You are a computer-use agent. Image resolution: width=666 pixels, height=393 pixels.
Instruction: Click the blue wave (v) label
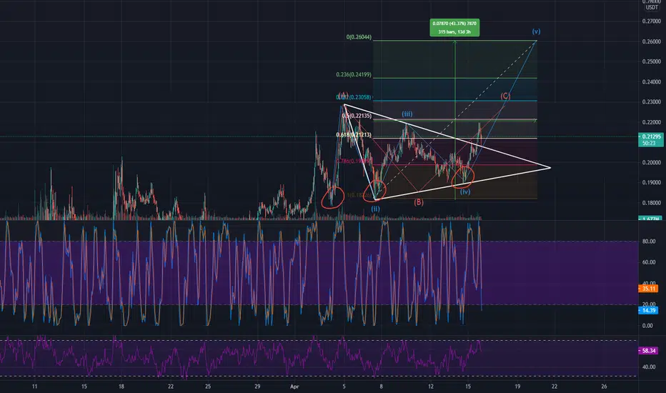(536, 31)
